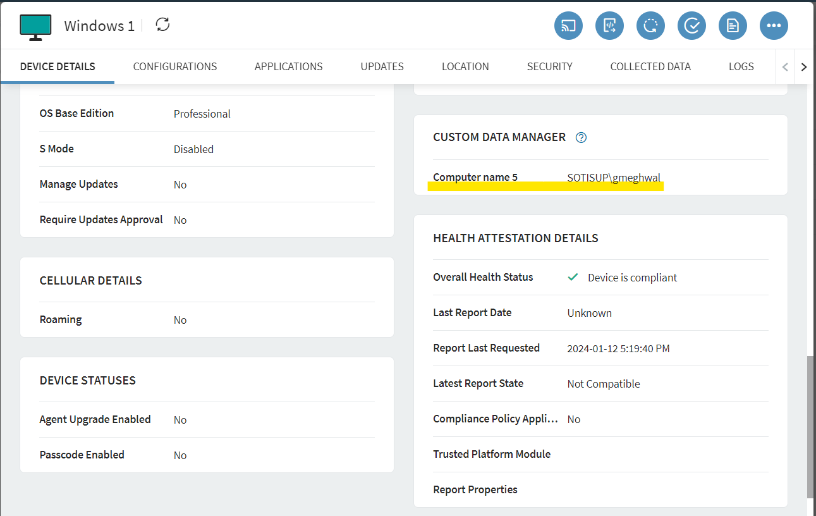Click the dashed circular arrow restart icon
Image resolution: width=816 pixels, height=516 pixels.
click(x=650, y=26)
